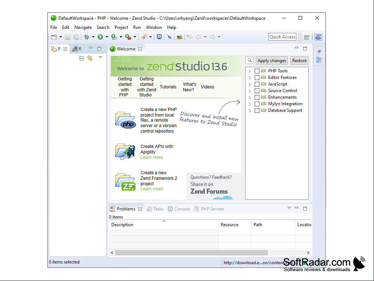374x281 pixels.
Task: Check the Database Support checkbox
Action: tap(257, 110)
